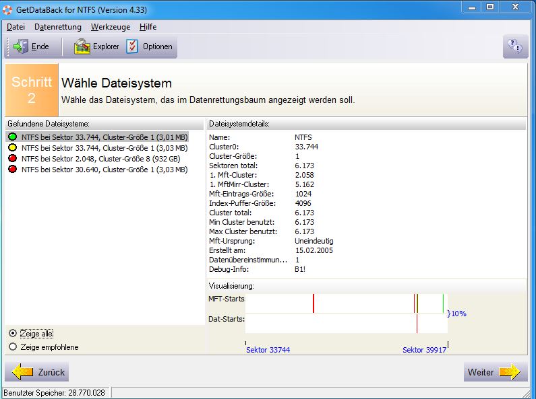536x399 pixels.
Task: Click the orange 'Schritt 2' step box
Action: (32, 90)
